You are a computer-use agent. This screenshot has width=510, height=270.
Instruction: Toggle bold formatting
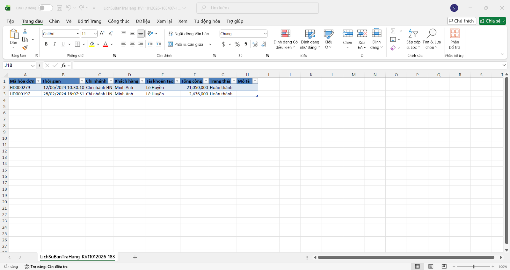(x=46, y=44)
